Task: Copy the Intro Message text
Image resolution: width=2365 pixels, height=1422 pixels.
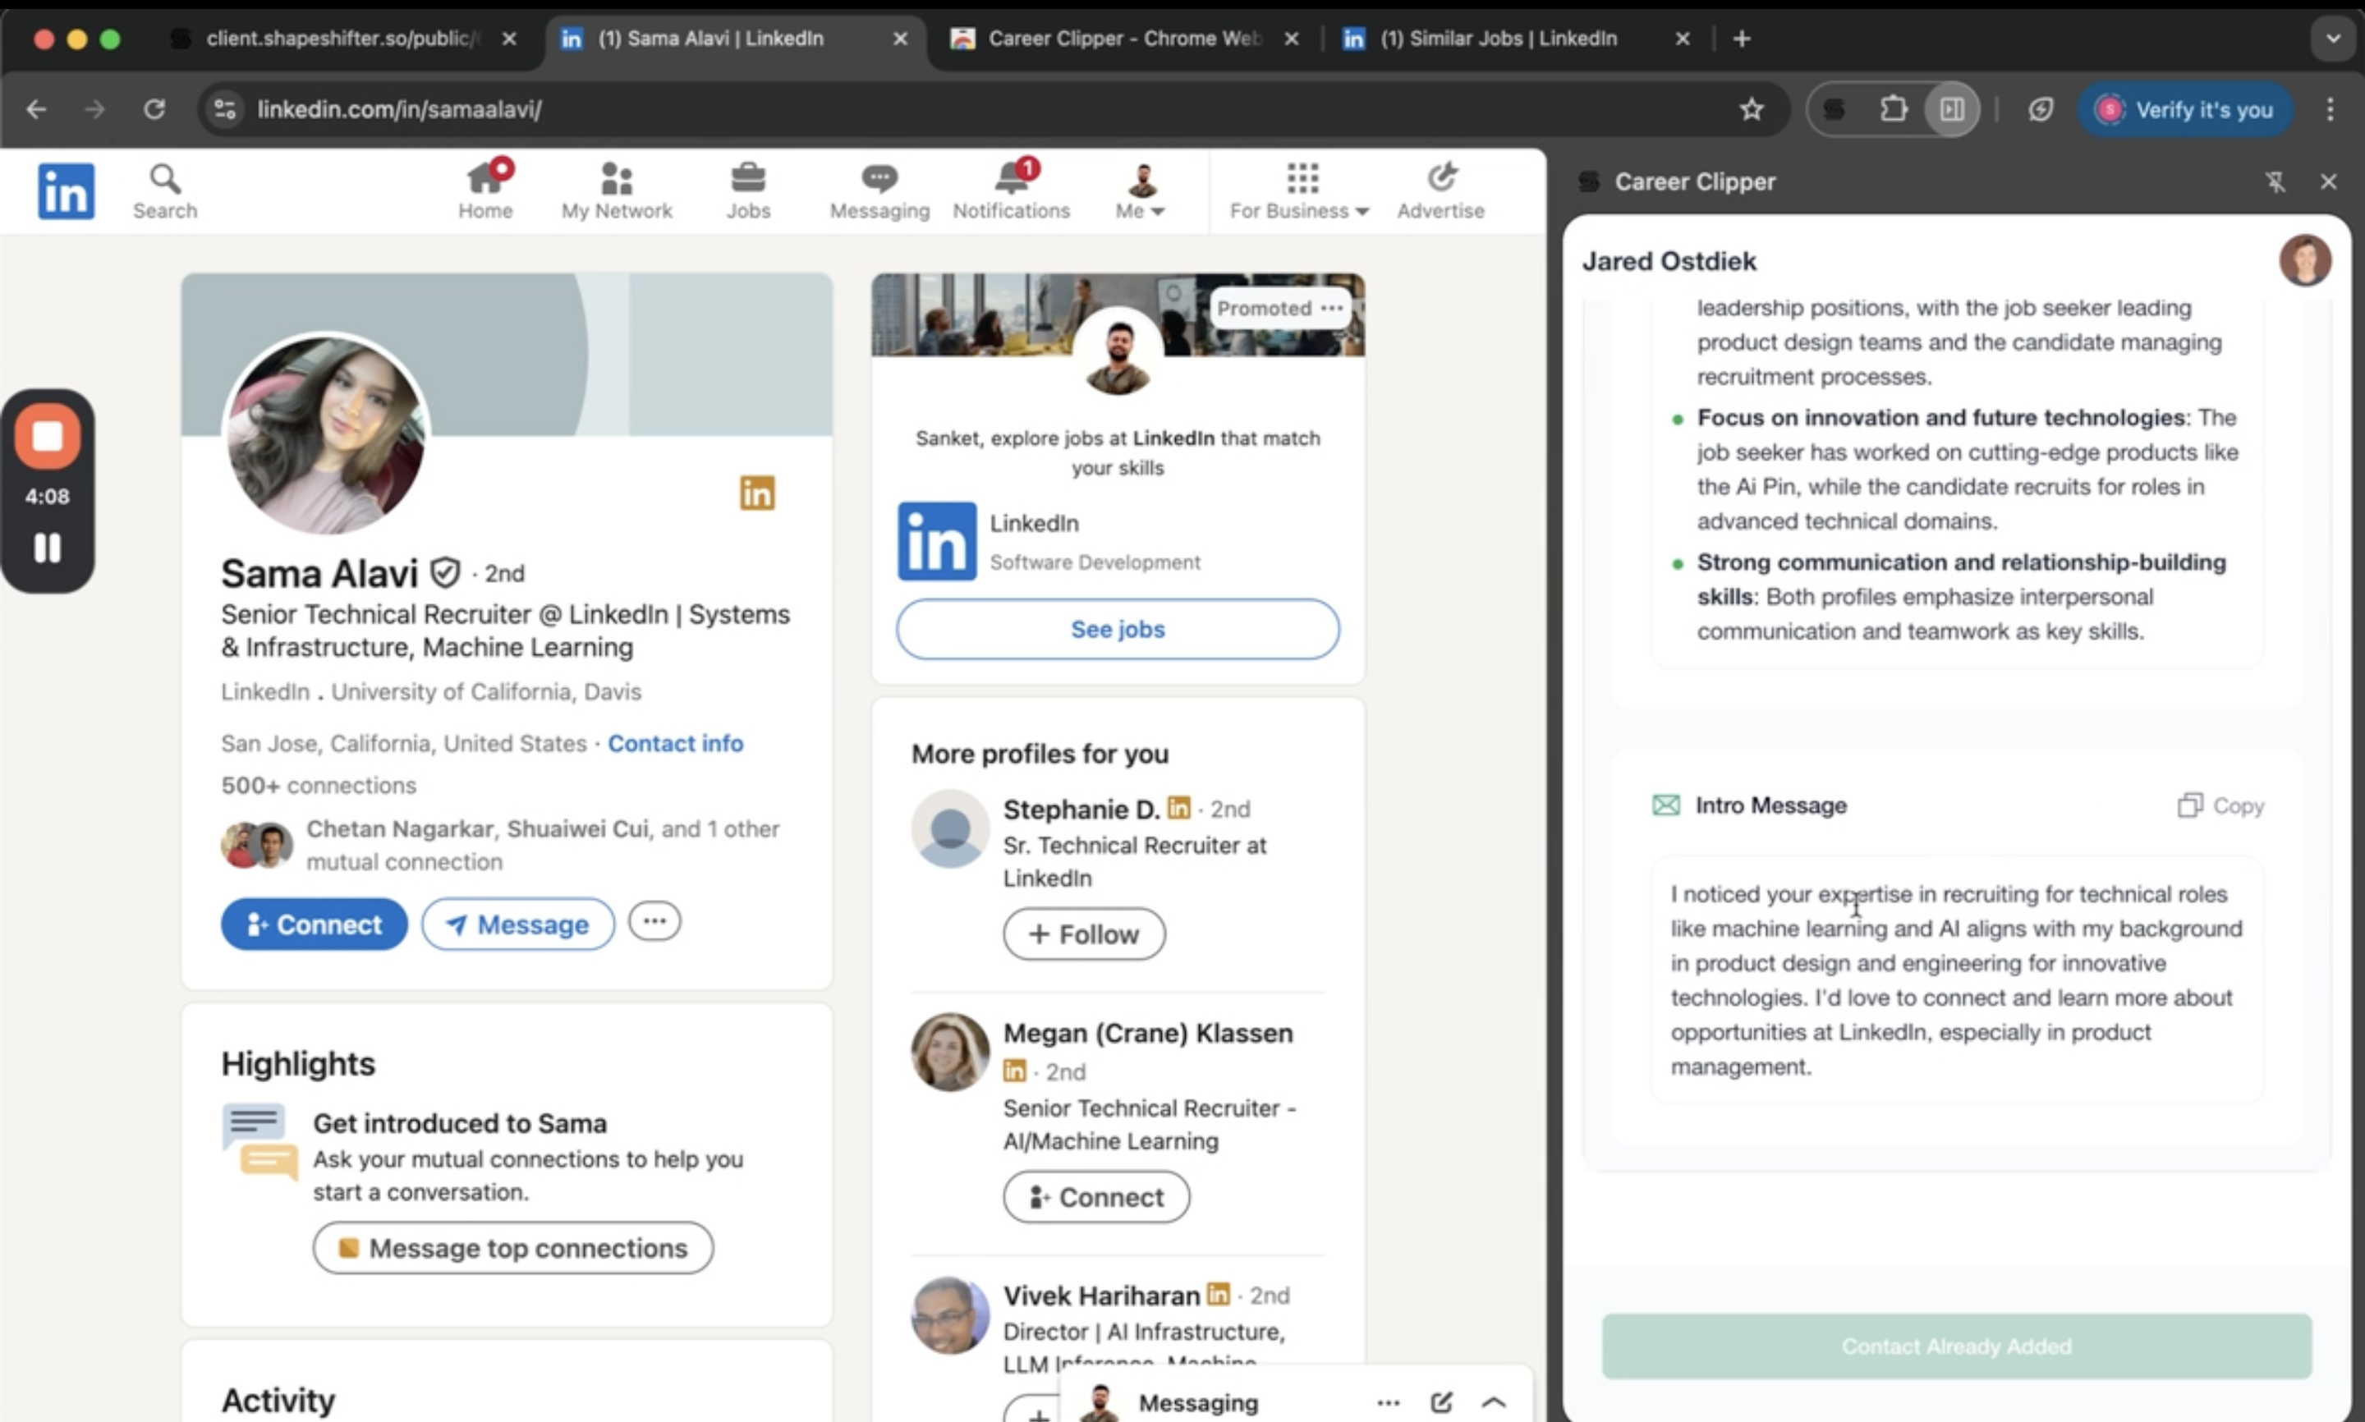Action: [x=2220, y=805]
